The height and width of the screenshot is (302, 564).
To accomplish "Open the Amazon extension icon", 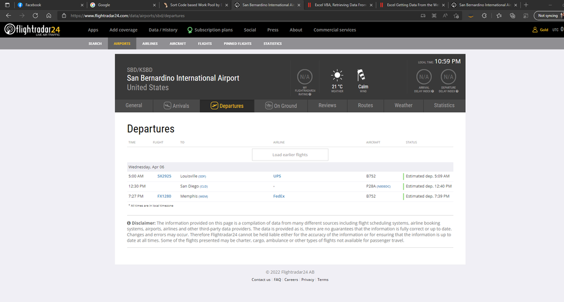I will (x=470, y=15).
